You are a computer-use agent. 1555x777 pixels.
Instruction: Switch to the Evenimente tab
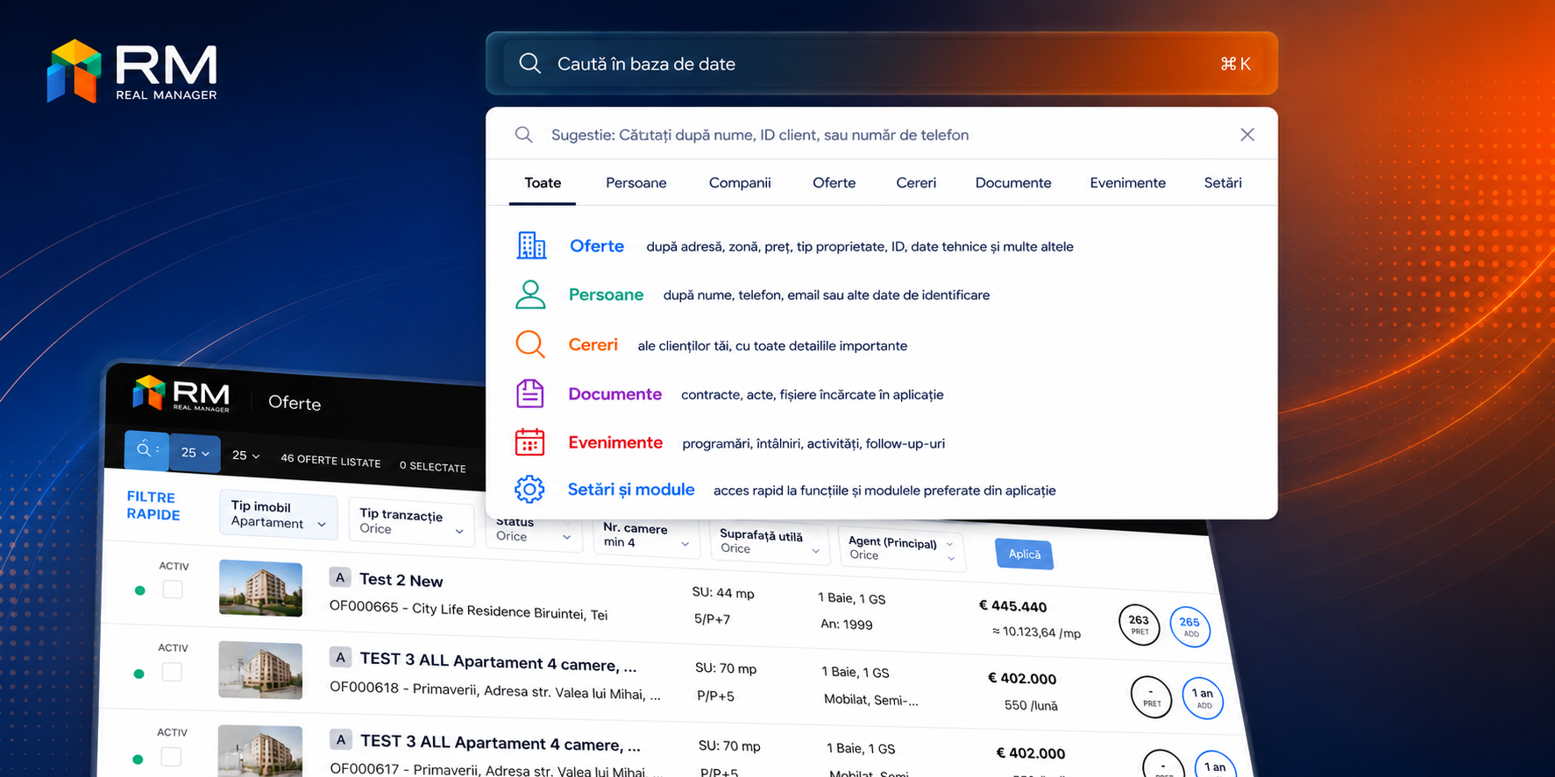tap(1127, 183)
